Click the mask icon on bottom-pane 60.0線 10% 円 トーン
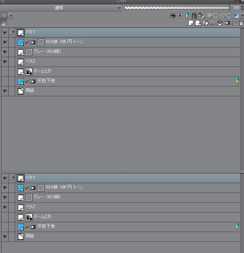Screen dimensions: 244x253 click(33, 188)
